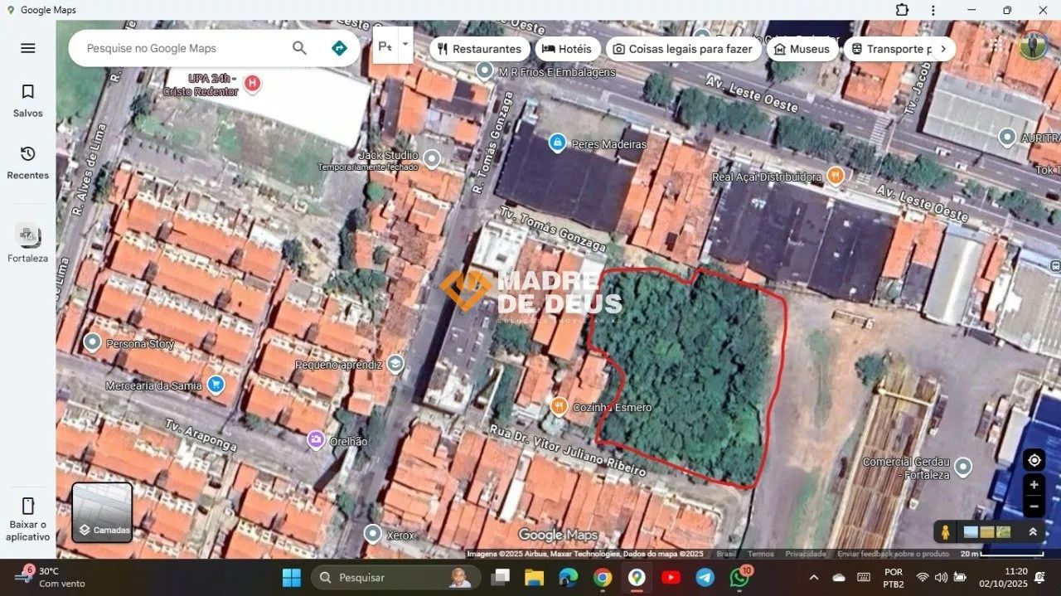Click the Cozinha Esmero restaurant marker
Image resolution: width=1061 pixels, height=596 pixels.
coord(559,406)
